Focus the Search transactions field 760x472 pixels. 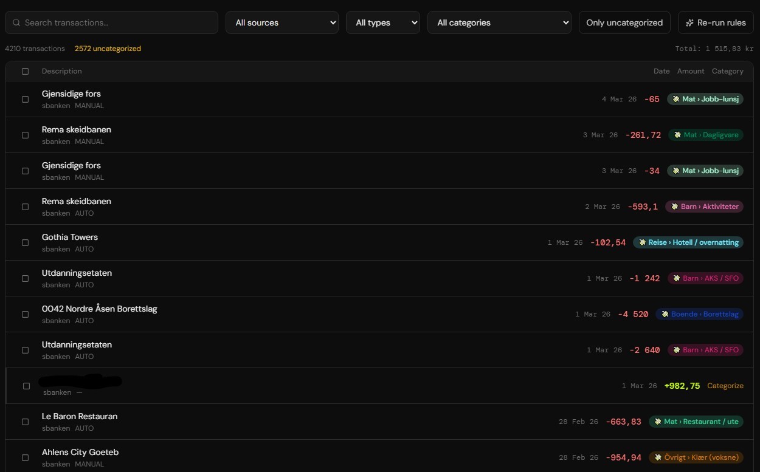click(111, 22)
